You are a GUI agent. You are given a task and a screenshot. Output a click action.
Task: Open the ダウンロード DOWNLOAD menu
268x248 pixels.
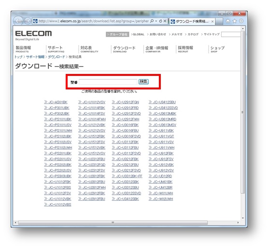click(x=124, y=49)
